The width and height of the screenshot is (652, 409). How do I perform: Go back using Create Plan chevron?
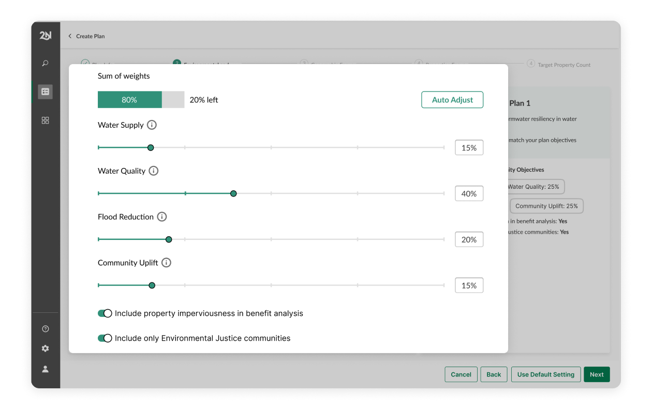click(x=70, y=36)
